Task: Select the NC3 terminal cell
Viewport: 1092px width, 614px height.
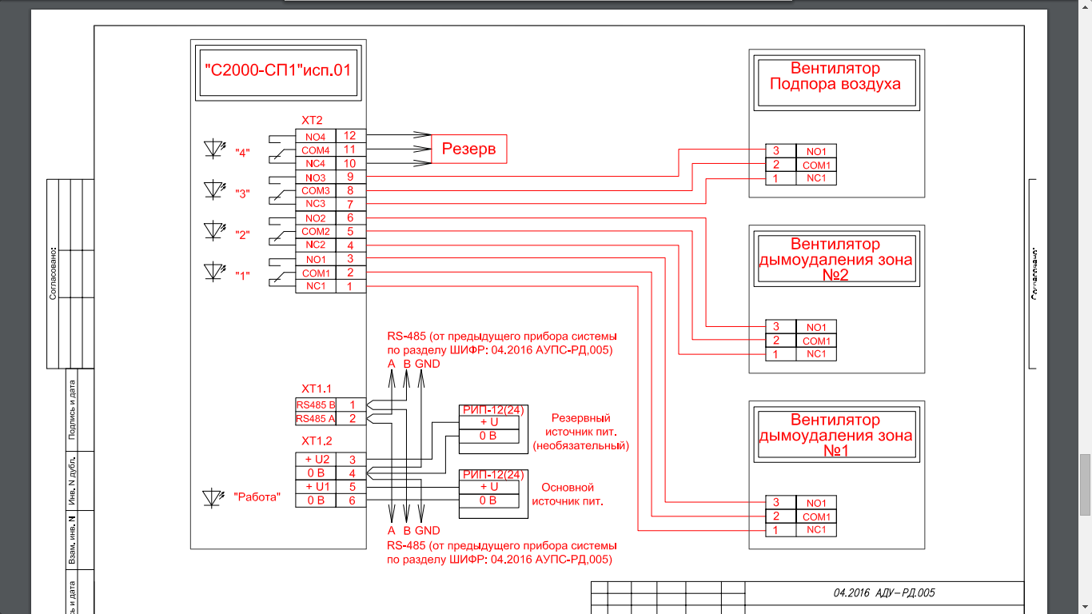Action: click(x=316, y=204)
